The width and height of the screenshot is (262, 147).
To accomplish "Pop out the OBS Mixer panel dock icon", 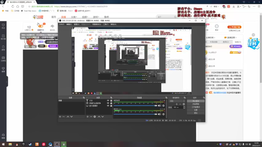I will pyautogui.click(x=166, y=98).
